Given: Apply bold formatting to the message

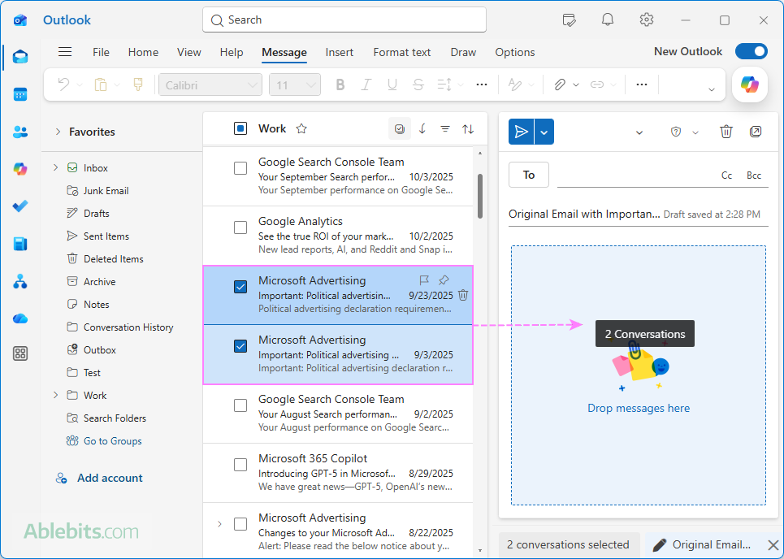Looking at the screenshot, I should [340, 84].
